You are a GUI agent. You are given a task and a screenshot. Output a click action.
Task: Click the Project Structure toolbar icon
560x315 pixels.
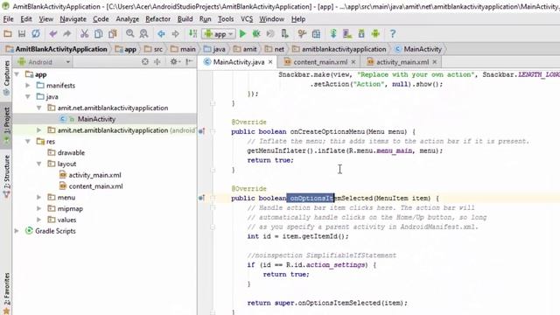pyautogui.click(x=316, y=34)
